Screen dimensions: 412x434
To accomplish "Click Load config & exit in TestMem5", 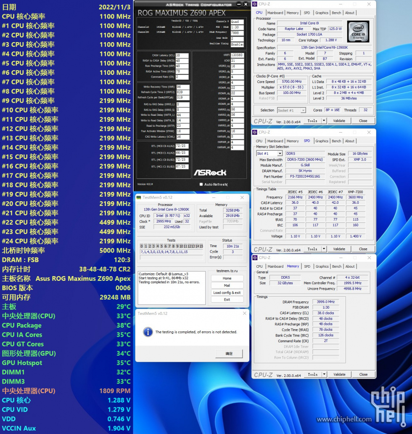I will (227, 293).
